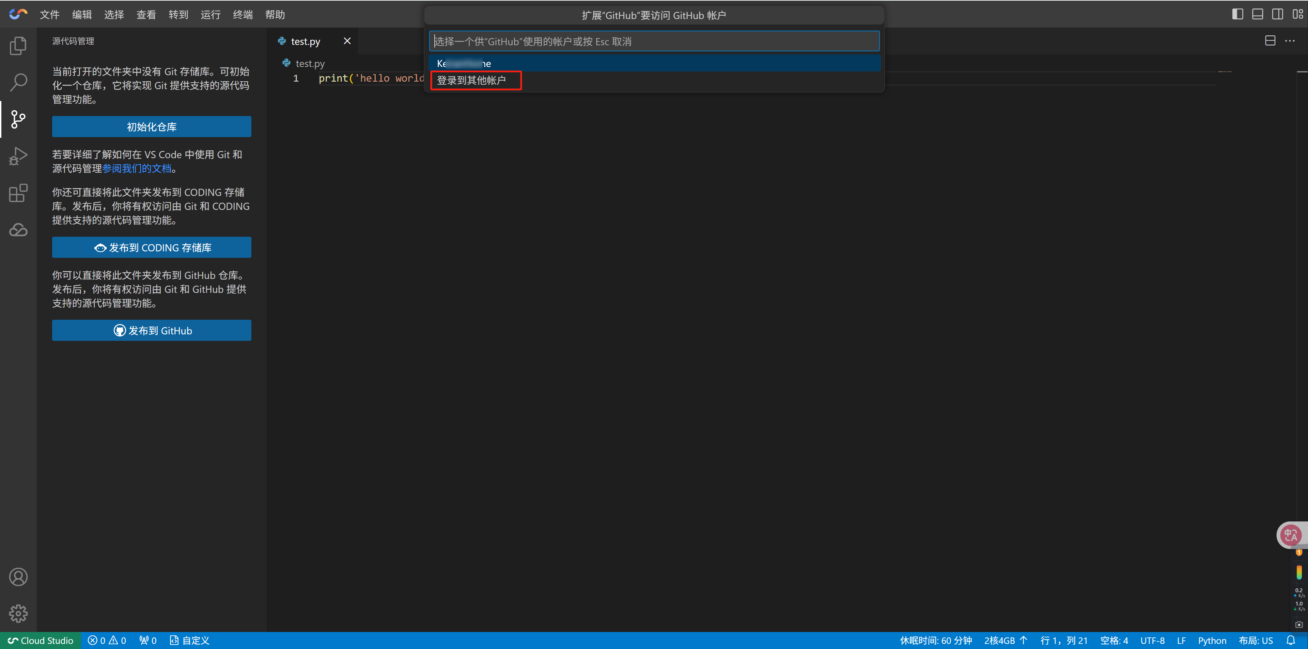The image size is (1308, 649).
Task: Open Cloud Studio sidebar cloud icon
Action: click(18, 230)
